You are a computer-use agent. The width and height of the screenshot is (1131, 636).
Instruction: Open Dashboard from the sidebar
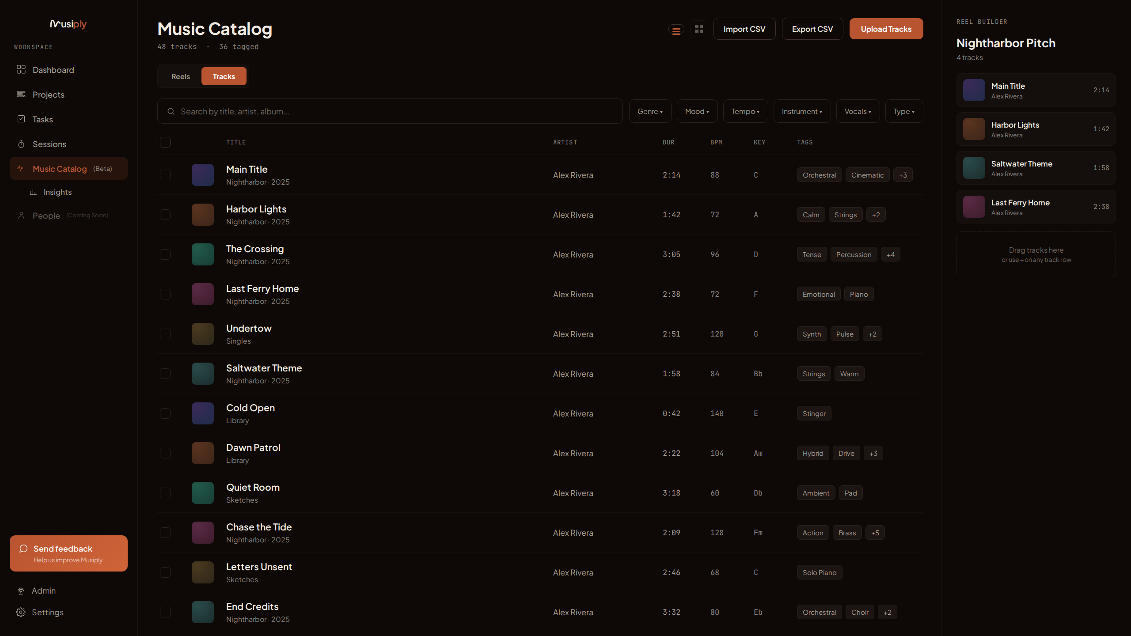tap(68, 70)
